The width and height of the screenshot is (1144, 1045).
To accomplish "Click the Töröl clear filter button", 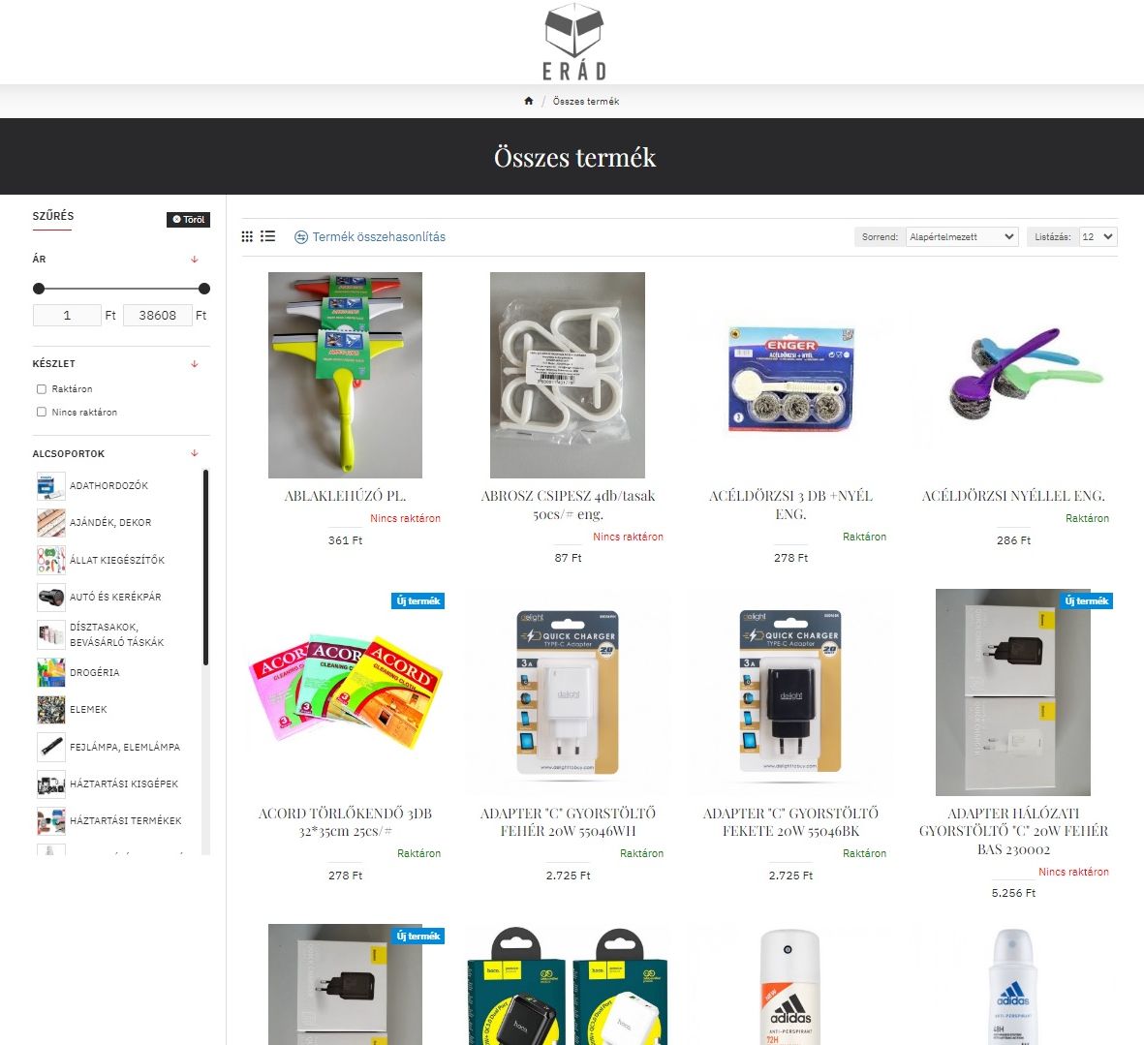I will pyautogui.click(x=188, y=220).
